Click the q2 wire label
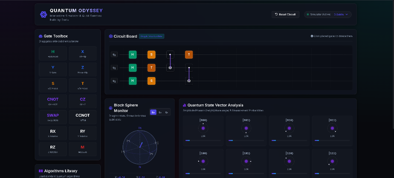Viewport: 394px width, 178px height. point(114,81)
